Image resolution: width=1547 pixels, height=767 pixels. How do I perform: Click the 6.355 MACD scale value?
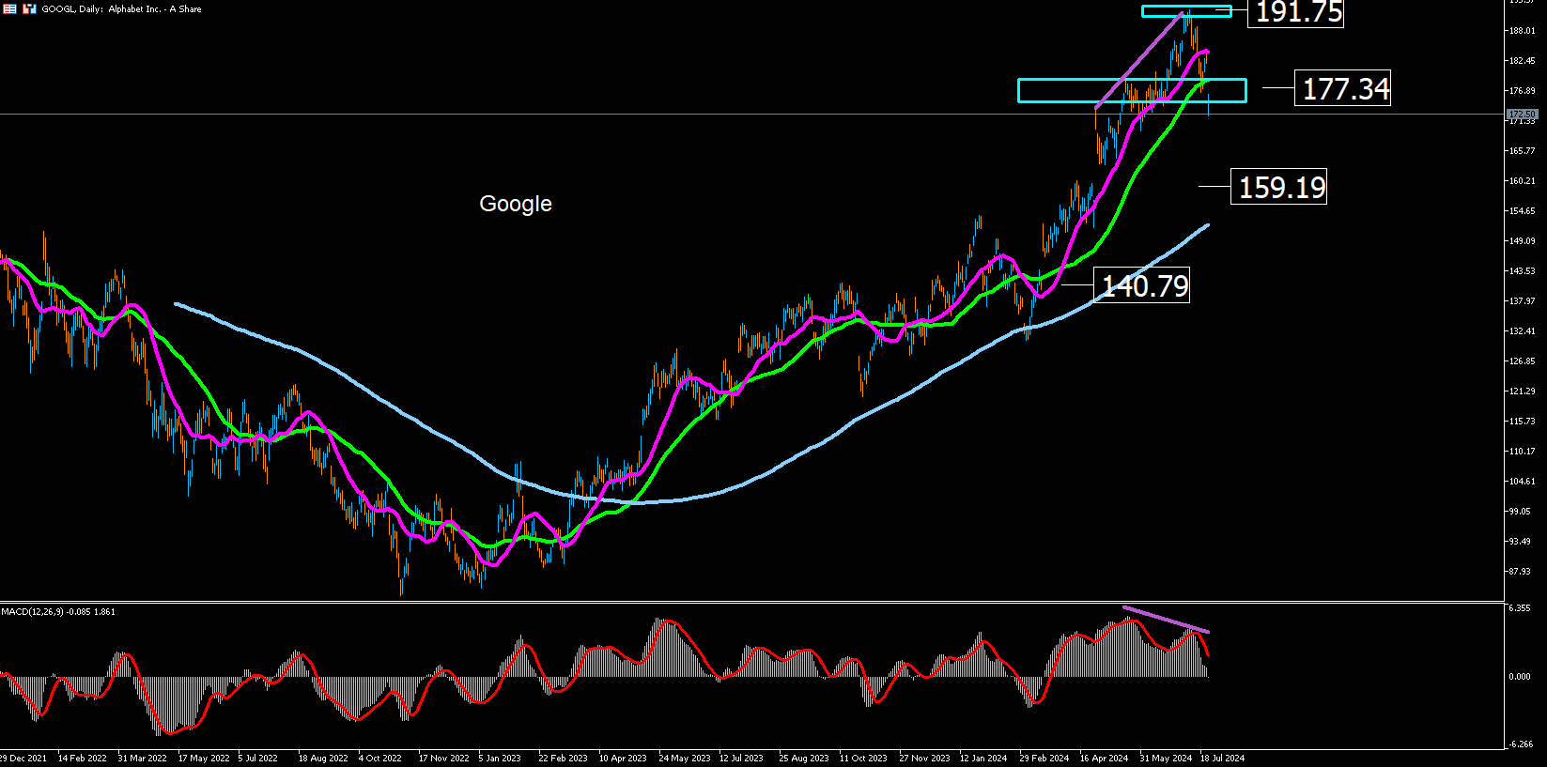1520,608
